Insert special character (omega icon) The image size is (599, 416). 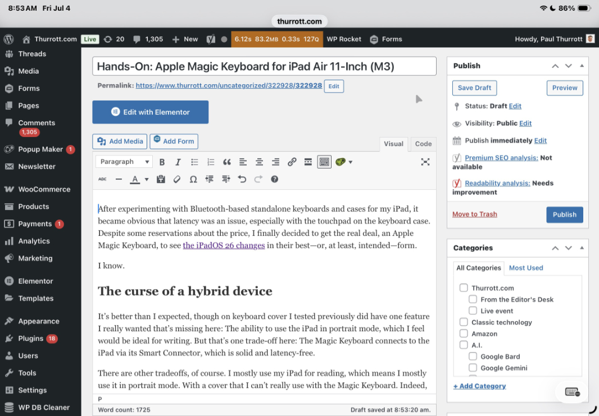(x=193, y=179)
